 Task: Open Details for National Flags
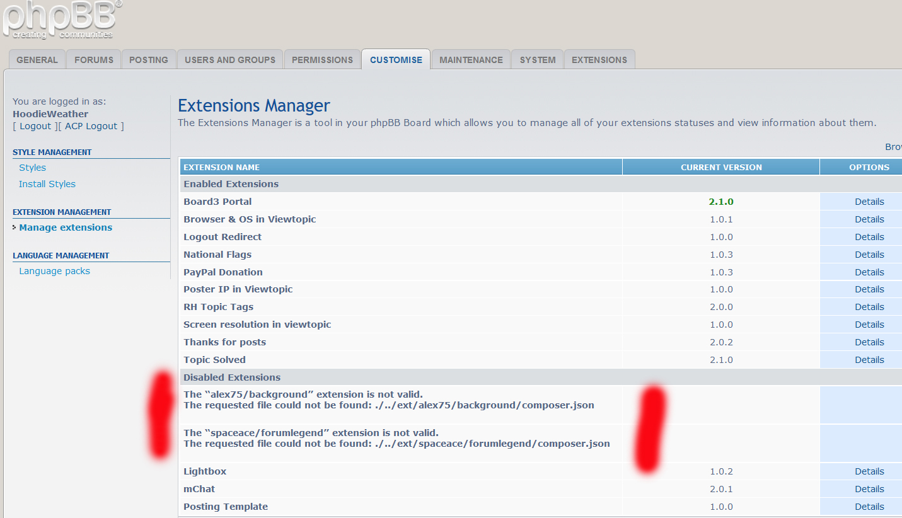(x=869, y=255)
